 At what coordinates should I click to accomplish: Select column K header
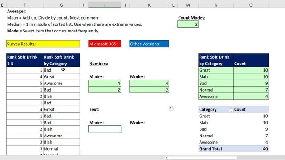pyautogui.click(x=149, y=5)
